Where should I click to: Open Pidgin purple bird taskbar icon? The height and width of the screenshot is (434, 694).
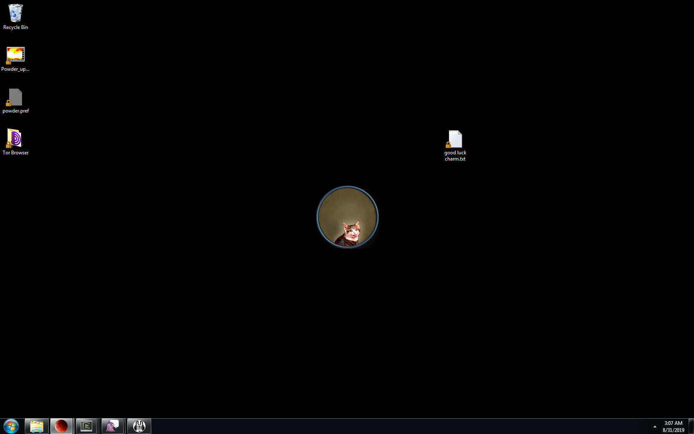click(112, 426)
